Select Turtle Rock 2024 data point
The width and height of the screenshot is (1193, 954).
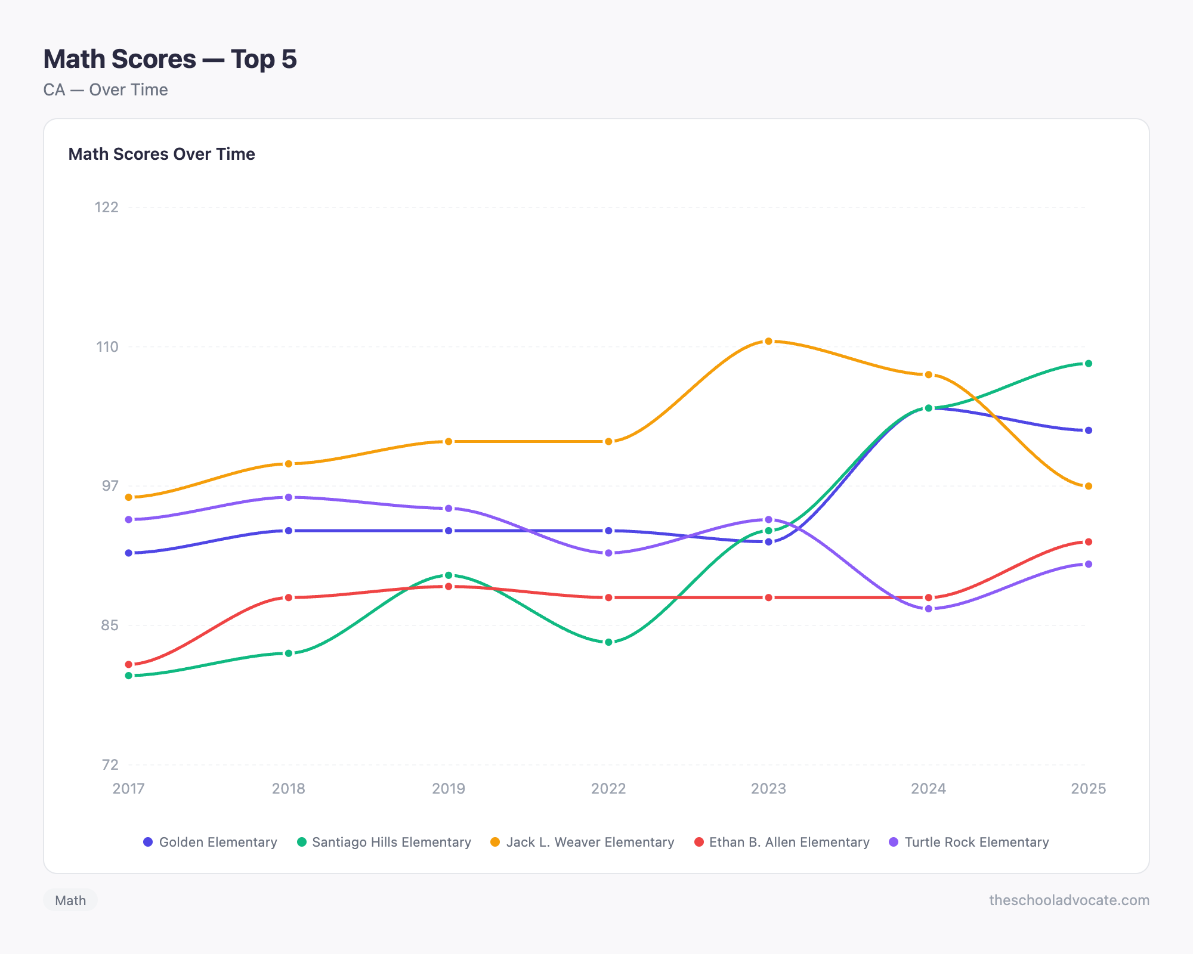(x=928, y=609)
